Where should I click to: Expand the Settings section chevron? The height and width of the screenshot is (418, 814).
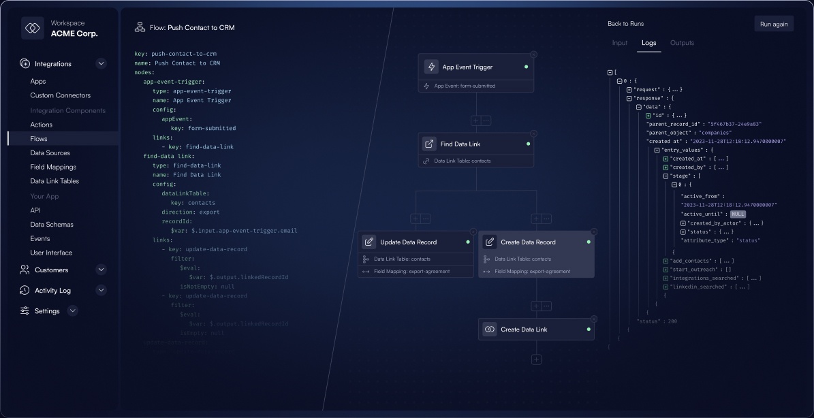coord(73,310)
